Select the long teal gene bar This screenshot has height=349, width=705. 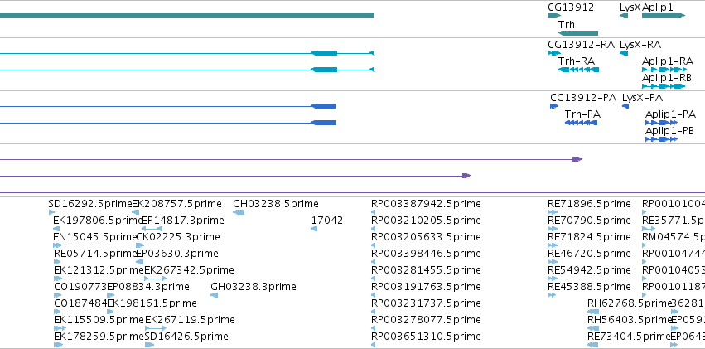tap(187, 16)
